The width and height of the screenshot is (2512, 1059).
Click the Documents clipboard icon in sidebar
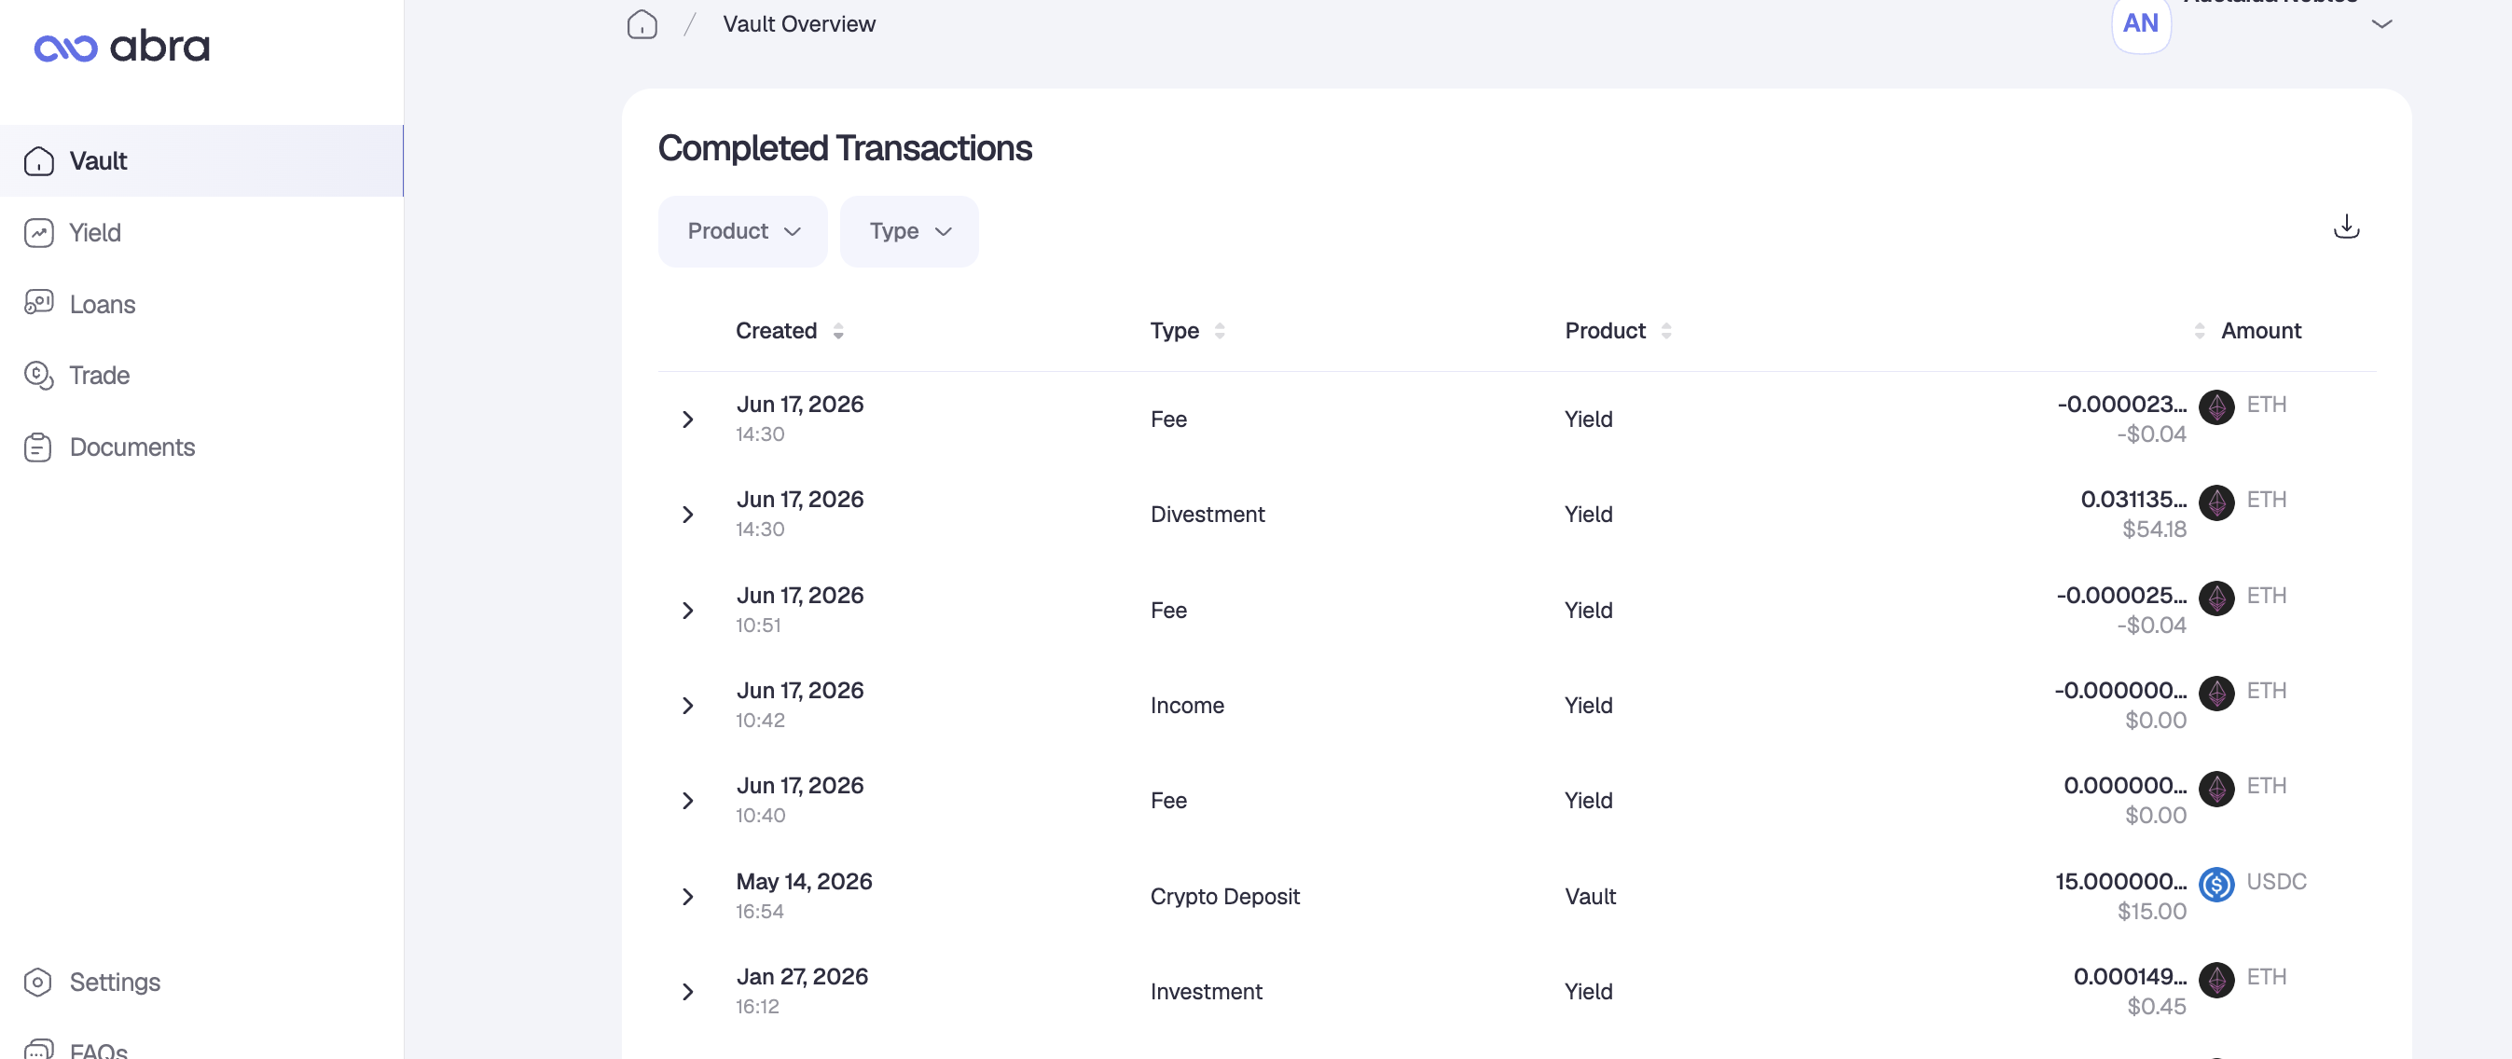(38, 447)
